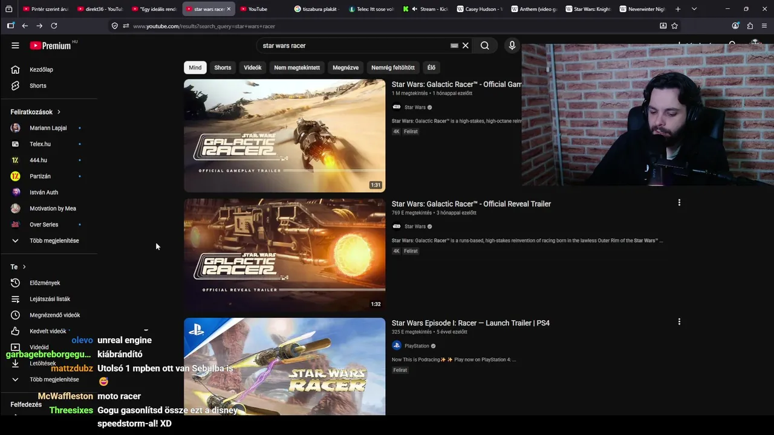This screenshot has width=774, height=435.
Task: Select the Shorts filter chip
Action: tap(223, 68)
